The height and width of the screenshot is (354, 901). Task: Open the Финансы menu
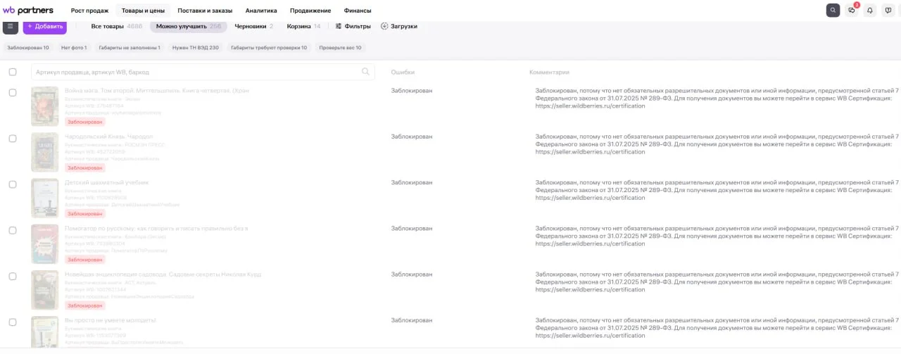358,11
